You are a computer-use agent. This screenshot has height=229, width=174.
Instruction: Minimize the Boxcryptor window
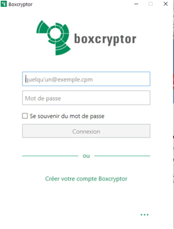(x=136, y=4)
